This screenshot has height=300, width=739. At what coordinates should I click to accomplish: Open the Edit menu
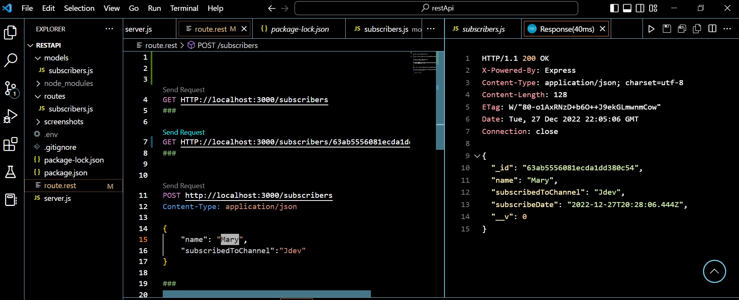48,8
